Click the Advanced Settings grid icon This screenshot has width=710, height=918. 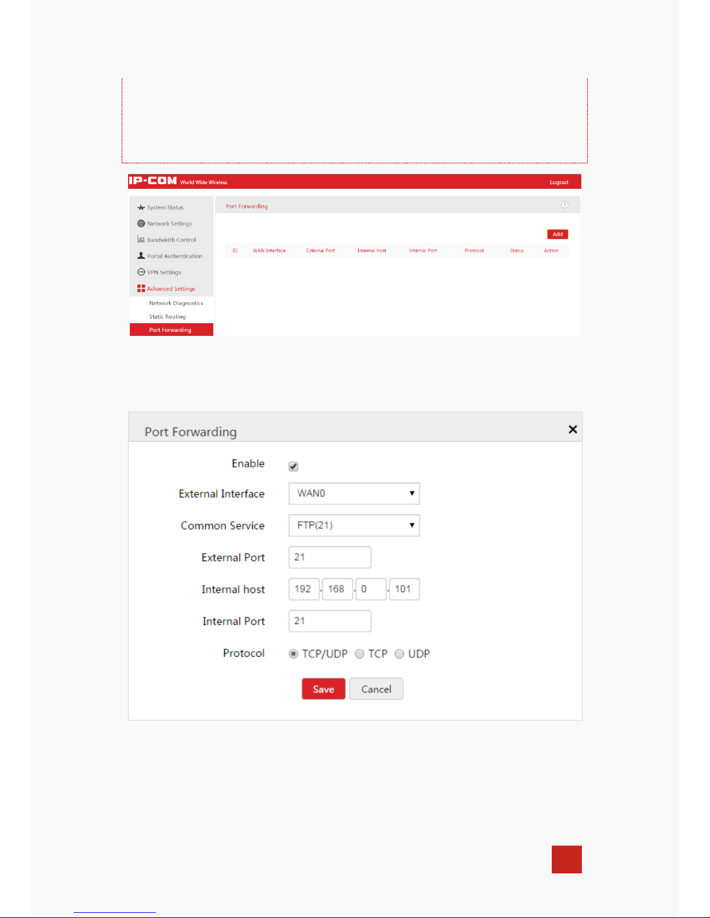pos(141,288)
